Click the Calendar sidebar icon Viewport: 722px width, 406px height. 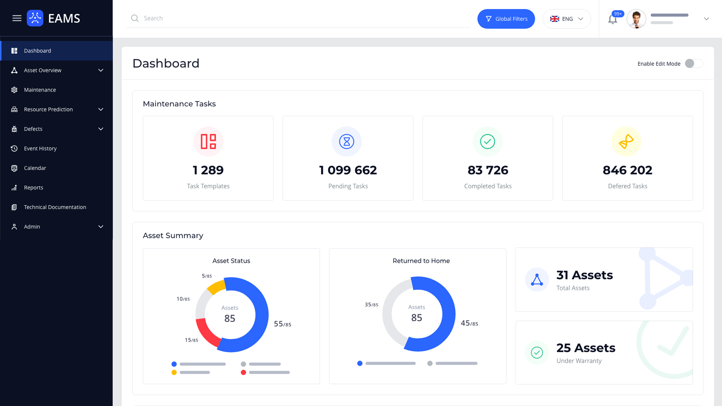click(x=14, y=168)
